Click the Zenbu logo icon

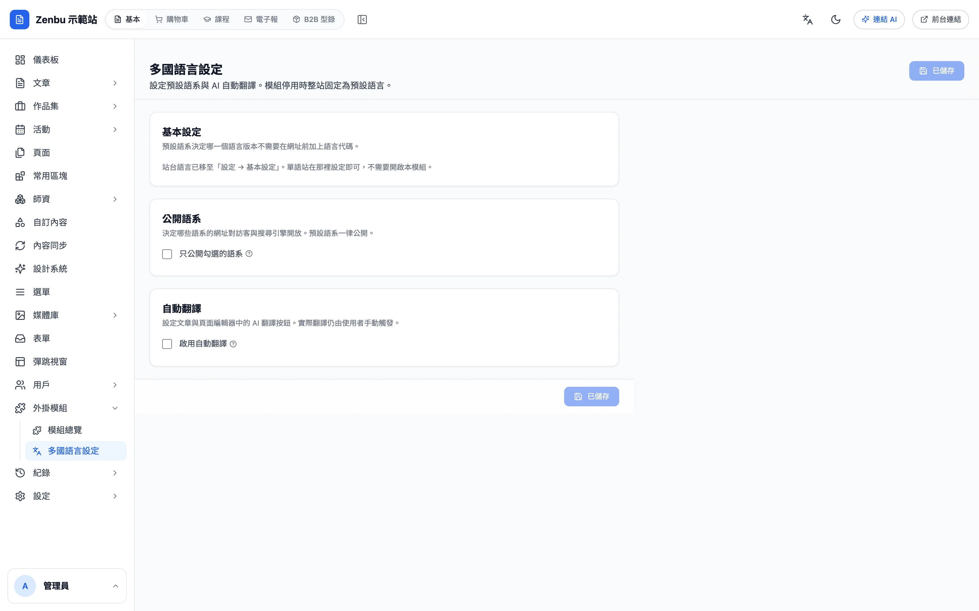click(x=19, y=19)
